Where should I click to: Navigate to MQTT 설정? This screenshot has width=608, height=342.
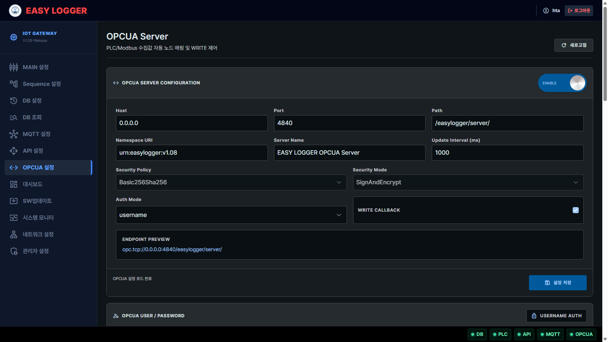click(x=48, y=134)
